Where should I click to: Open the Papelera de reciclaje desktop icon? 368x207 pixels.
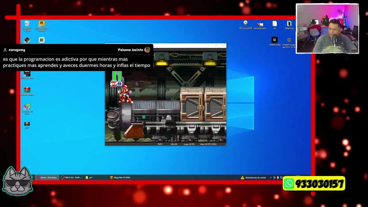click(27, 26)
